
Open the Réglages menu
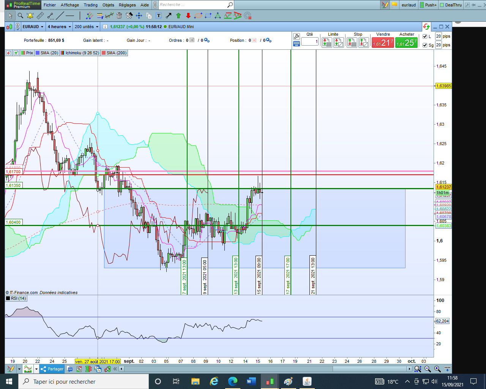[x=127, y=5]
